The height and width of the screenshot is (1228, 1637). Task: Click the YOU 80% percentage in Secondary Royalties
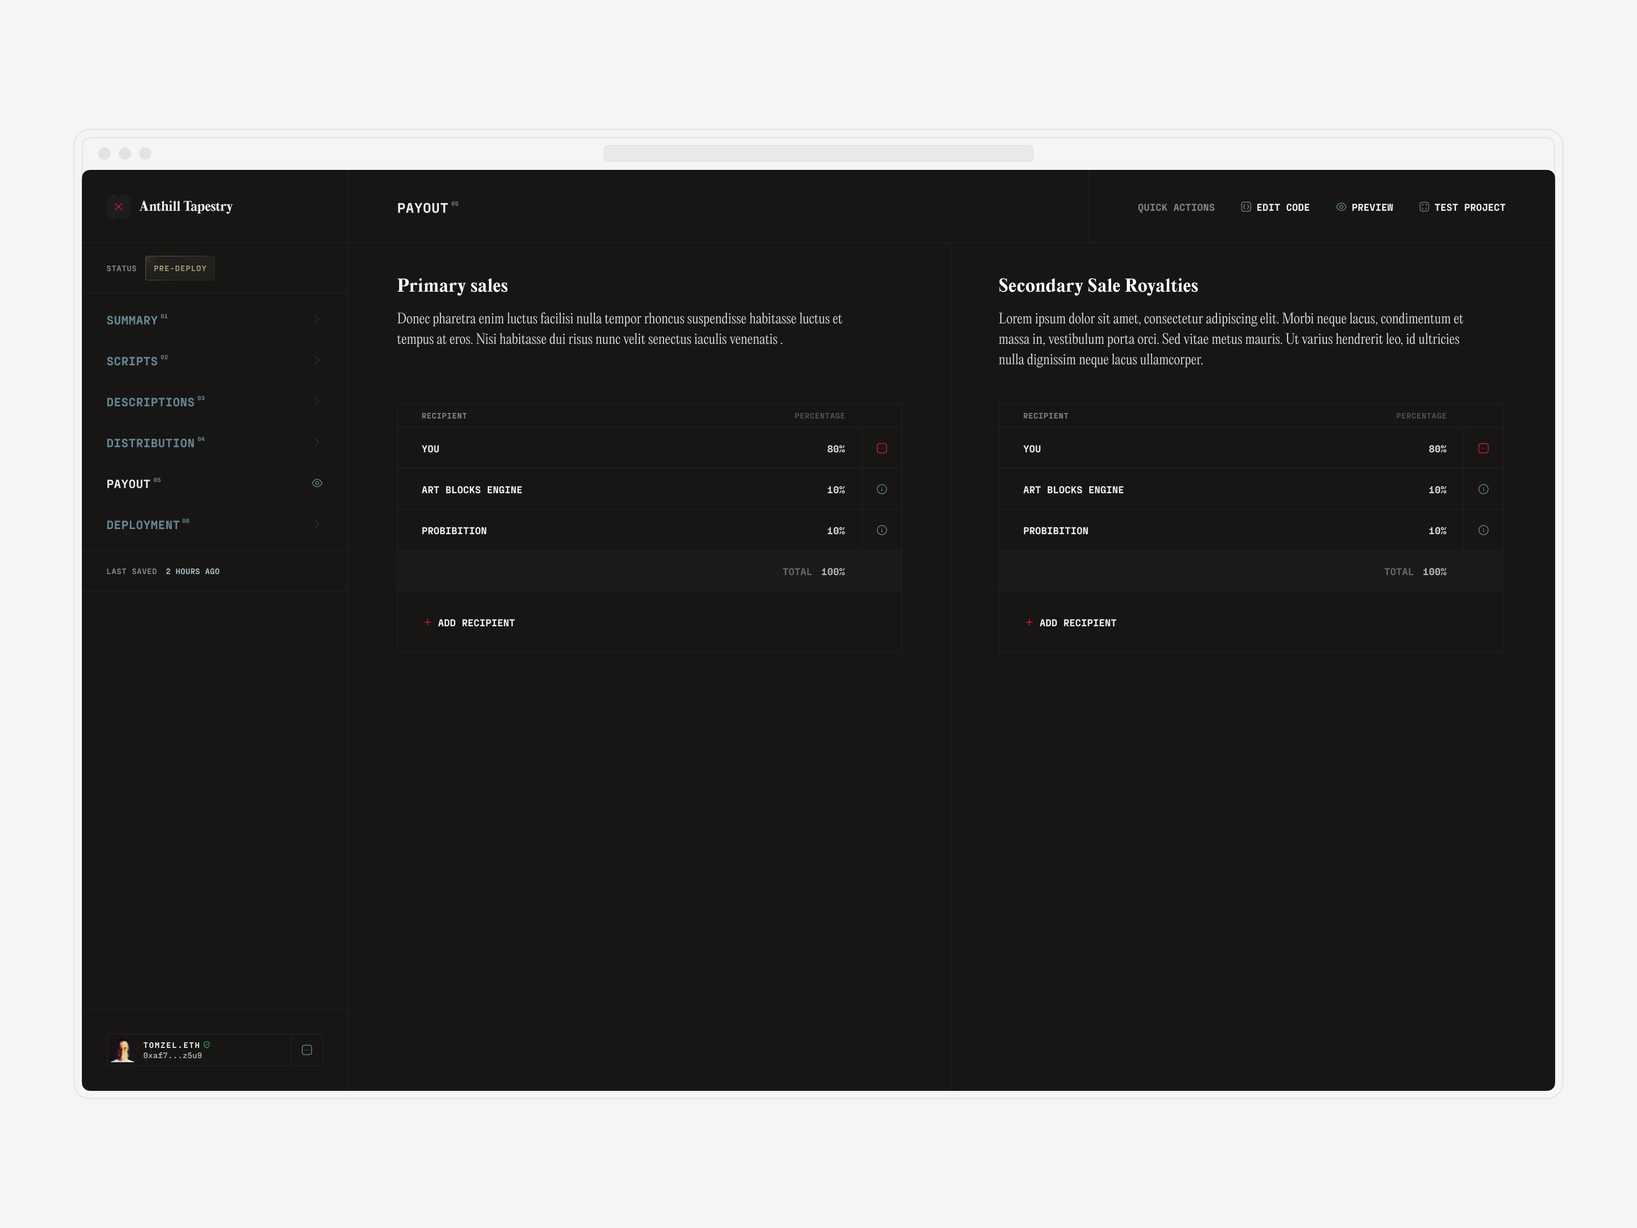point(1437,449)
